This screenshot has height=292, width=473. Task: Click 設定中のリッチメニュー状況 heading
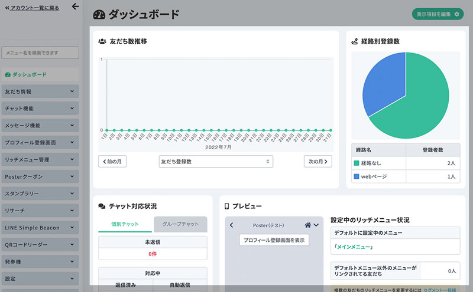[x=370, y=220]
